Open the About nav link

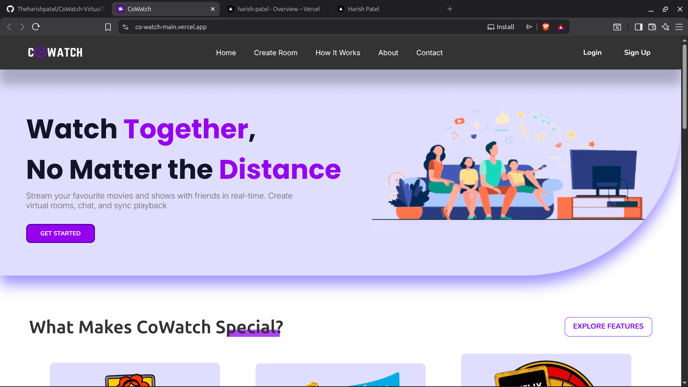388,53
